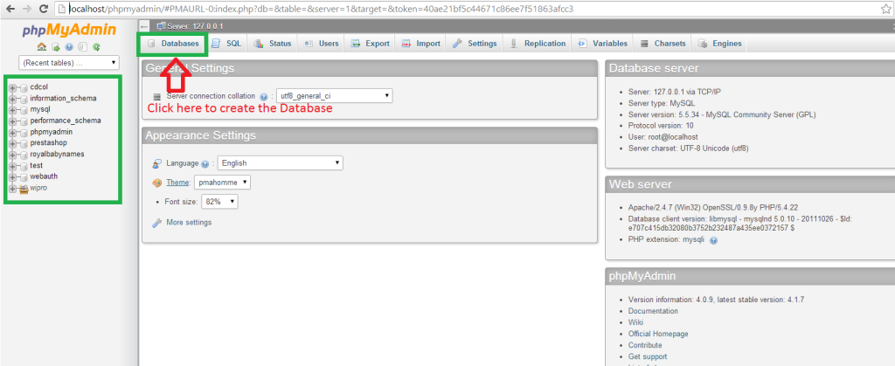Screen dimensions: 895x366
Task: Expand the performance_schema tree node
Action: point(12,121)
